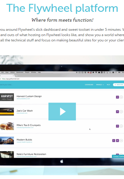Click the text "Where form meets function!"

62,20
